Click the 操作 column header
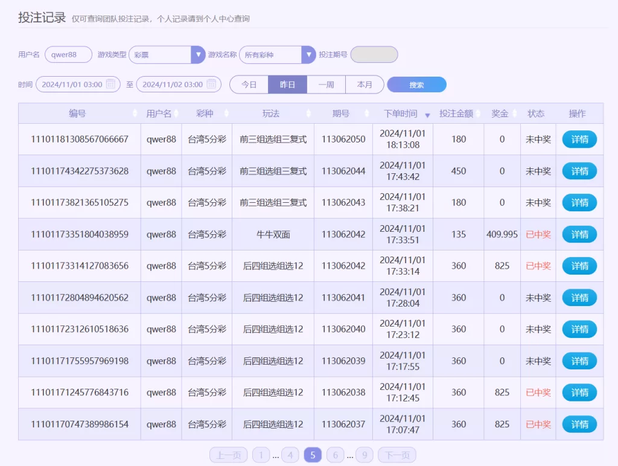 (x=578, y=113)
